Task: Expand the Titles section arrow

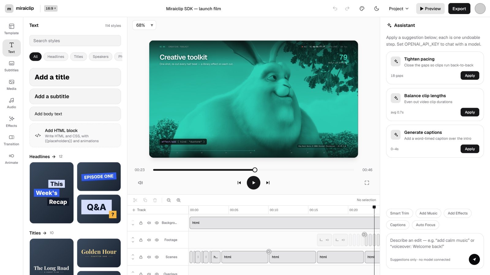Action: click(45, 233)
